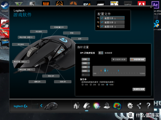This screenshot has width=161, height=120.
Task: Open the red Adobe desktop icon
Action: [142, 3]
